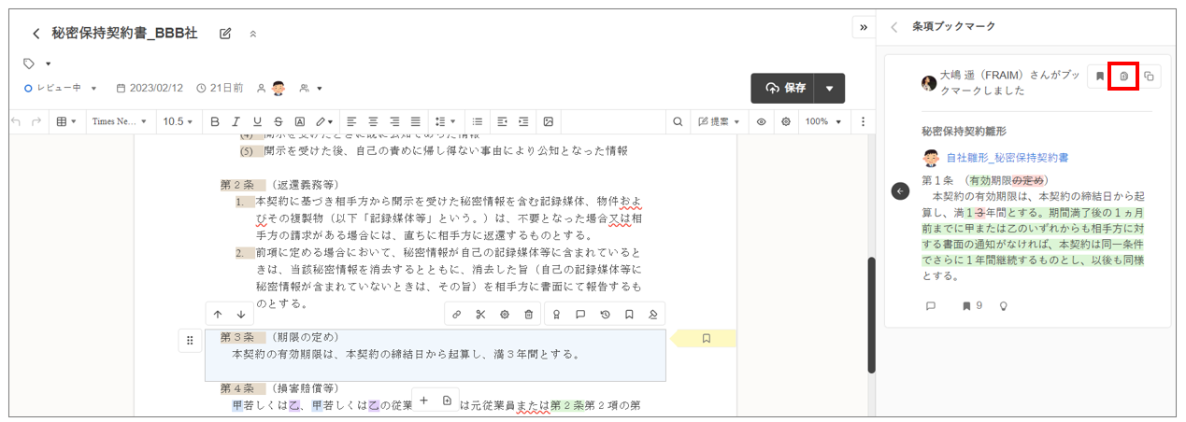1186x422 pixels.
Task: Toggle bold formatting
Action: click(x=215, y=121)
